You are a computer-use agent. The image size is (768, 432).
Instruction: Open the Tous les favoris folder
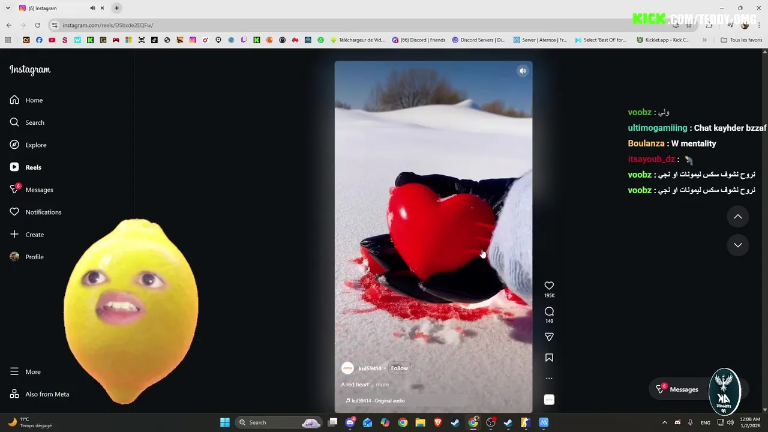click(741, 40)
